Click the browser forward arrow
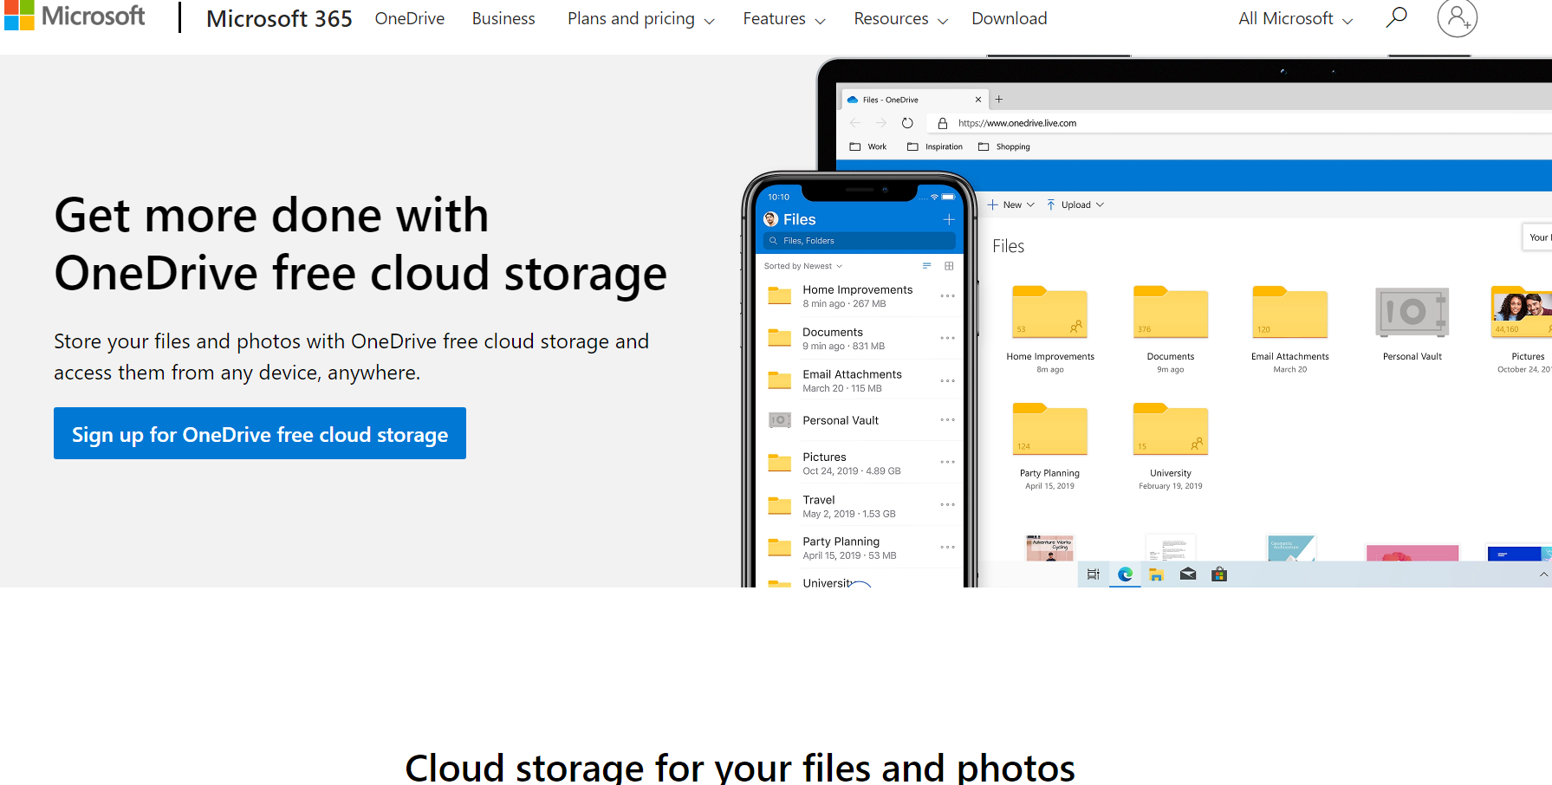Image resolution: width=1552 pixels, height=785 pixels. tap(881, 123)
